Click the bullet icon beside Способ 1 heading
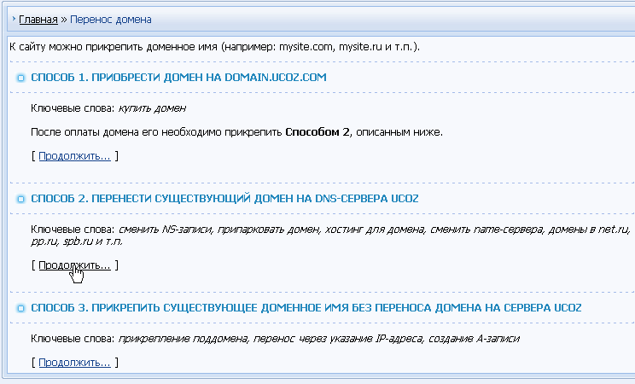Image resolution: width=635 pixels, height=384 pixels. (20, 78)
